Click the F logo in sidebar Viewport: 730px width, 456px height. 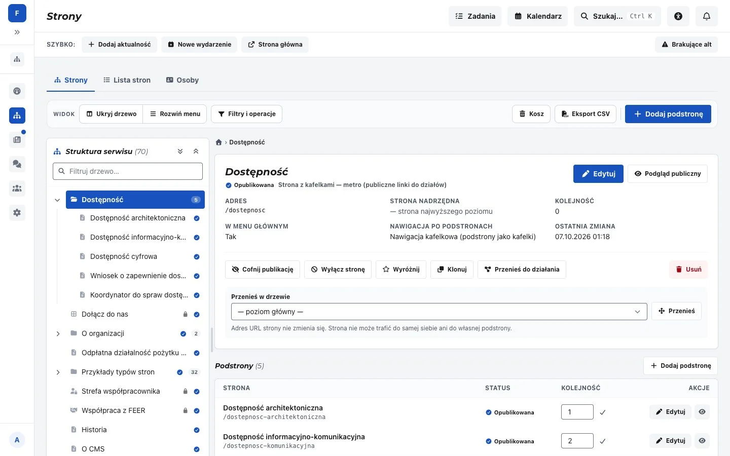(x=17, y=13)
